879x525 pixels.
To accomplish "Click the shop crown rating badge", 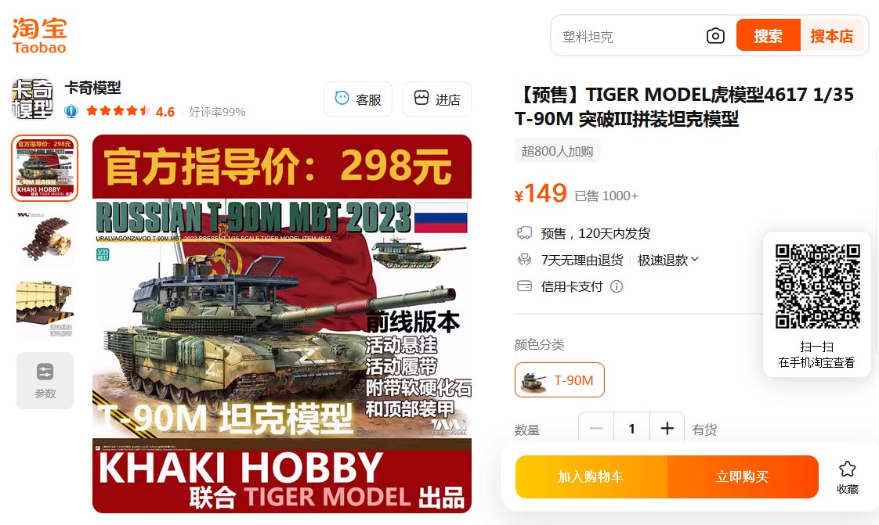I will click(x=71, y=111).
